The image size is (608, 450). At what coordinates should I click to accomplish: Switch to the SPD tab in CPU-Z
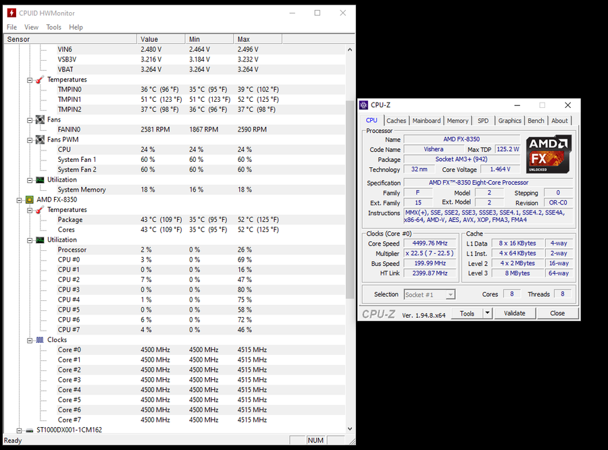483,121
